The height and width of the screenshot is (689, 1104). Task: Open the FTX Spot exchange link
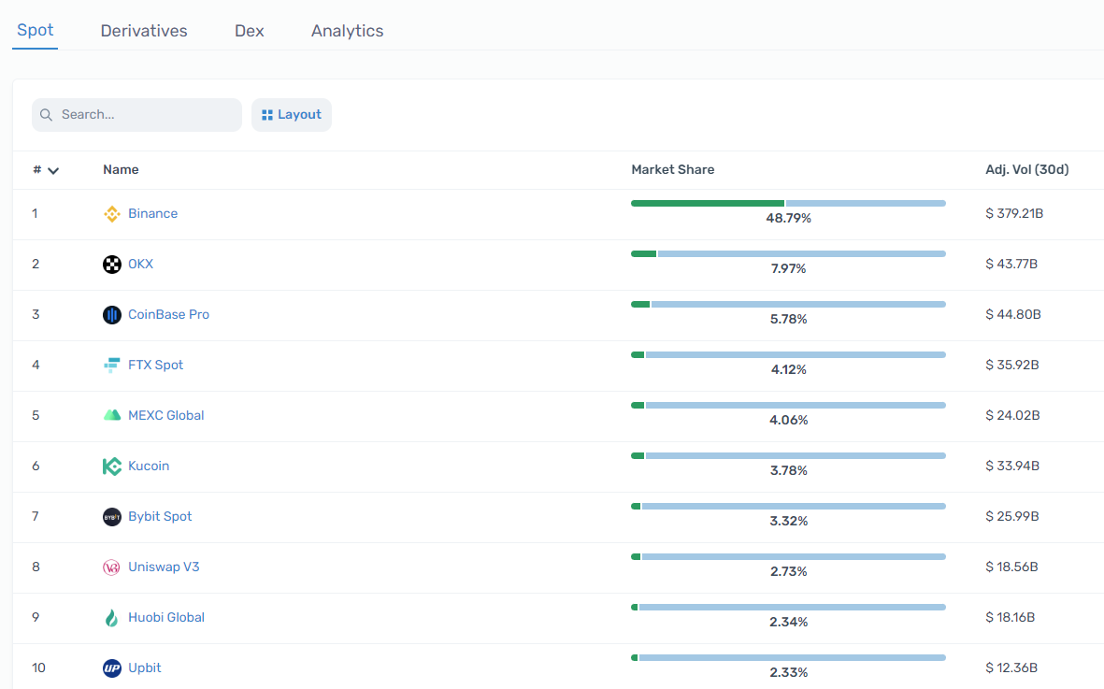click(155, 365)
